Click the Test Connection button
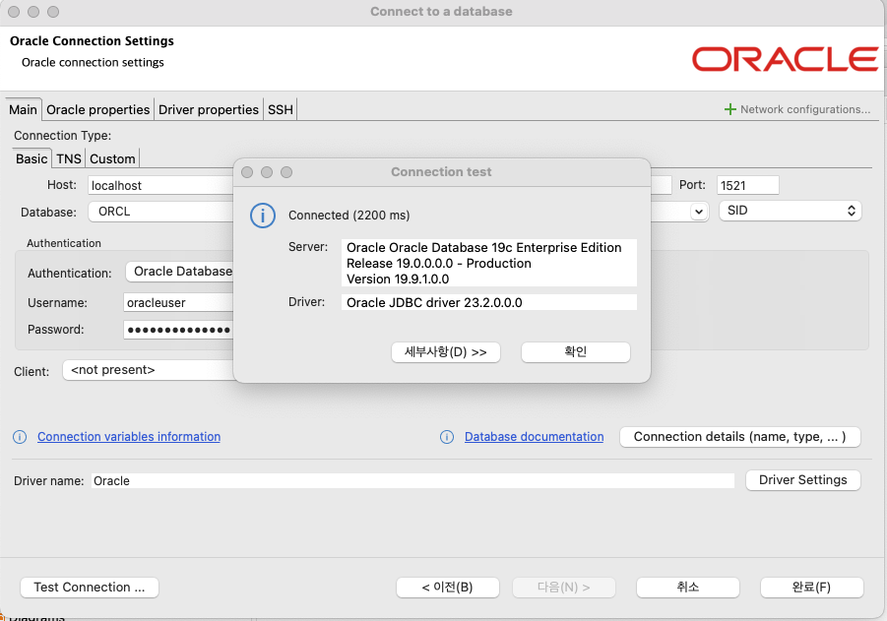Viewport: 887px width, 621px height. click(x=90, y=588)
